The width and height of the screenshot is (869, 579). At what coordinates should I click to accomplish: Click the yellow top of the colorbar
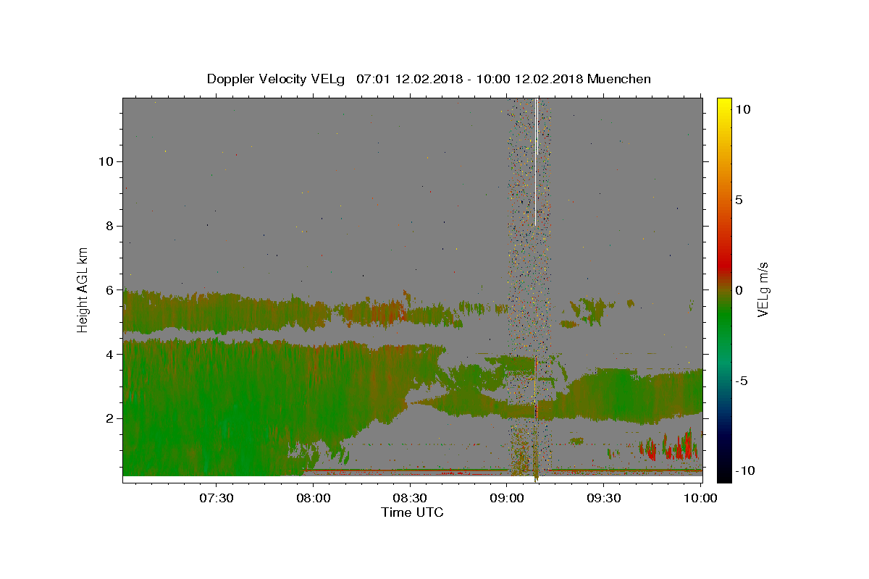click(723, 105)
